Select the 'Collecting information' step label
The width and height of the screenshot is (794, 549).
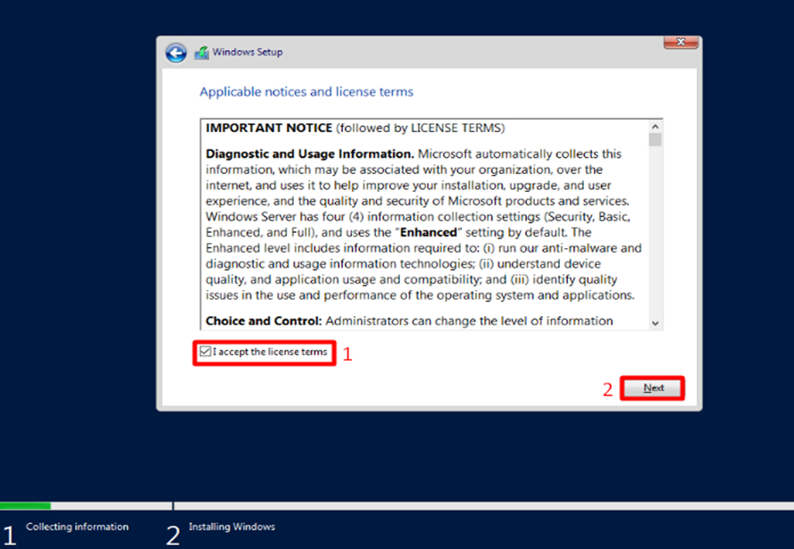coord(77,527)
